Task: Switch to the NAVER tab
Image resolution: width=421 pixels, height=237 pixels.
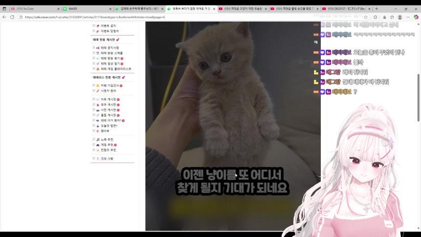Action: pos(86,9)
